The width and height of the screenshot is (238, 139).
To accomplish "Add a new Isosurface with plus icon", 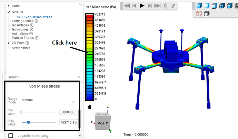I will (x=32, y=25).
